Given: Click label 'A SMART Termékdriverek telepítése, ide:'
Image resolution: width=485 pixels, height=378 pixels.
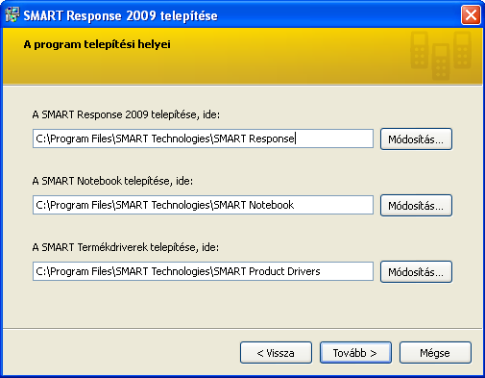Looking at the screenshot, I should coord(126,247).
